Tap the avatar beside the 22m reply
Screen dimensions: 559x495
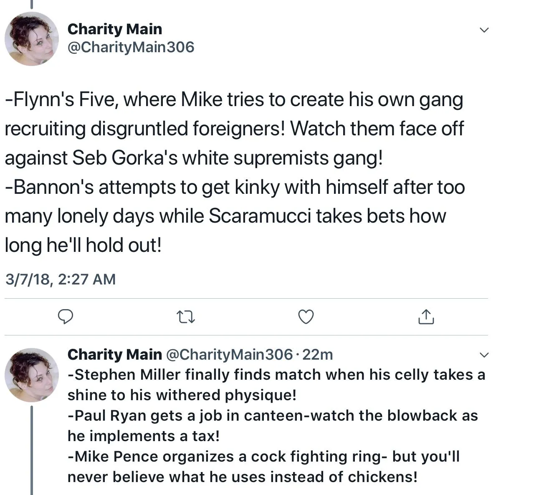tap(32, 375)
